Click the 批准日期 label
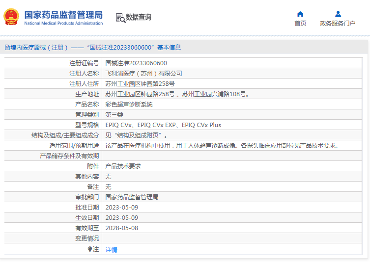Viewport: 370px width, 264px height. click(87, 208)
